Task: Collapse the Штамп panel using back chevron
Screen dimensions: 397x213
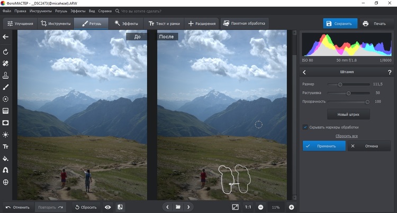Action: point(305,72)
